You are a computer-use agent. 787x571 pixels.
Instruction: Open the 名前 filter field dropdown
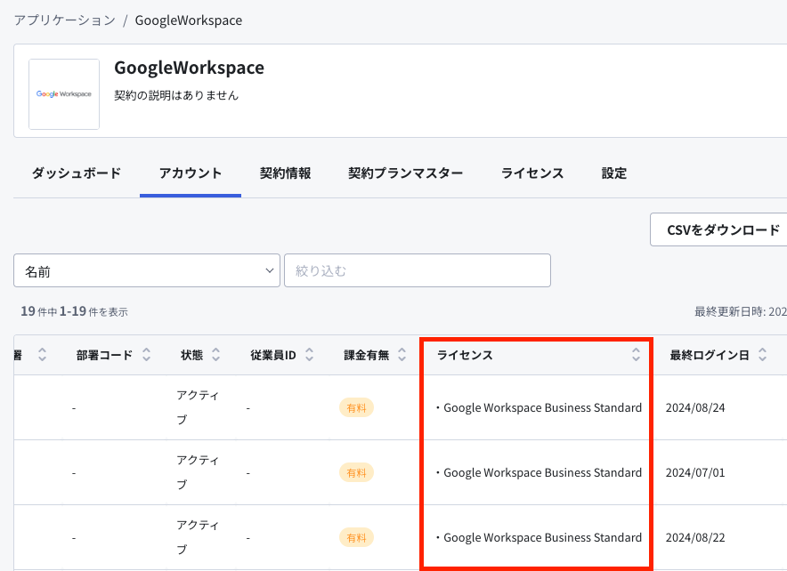(147, 270)
